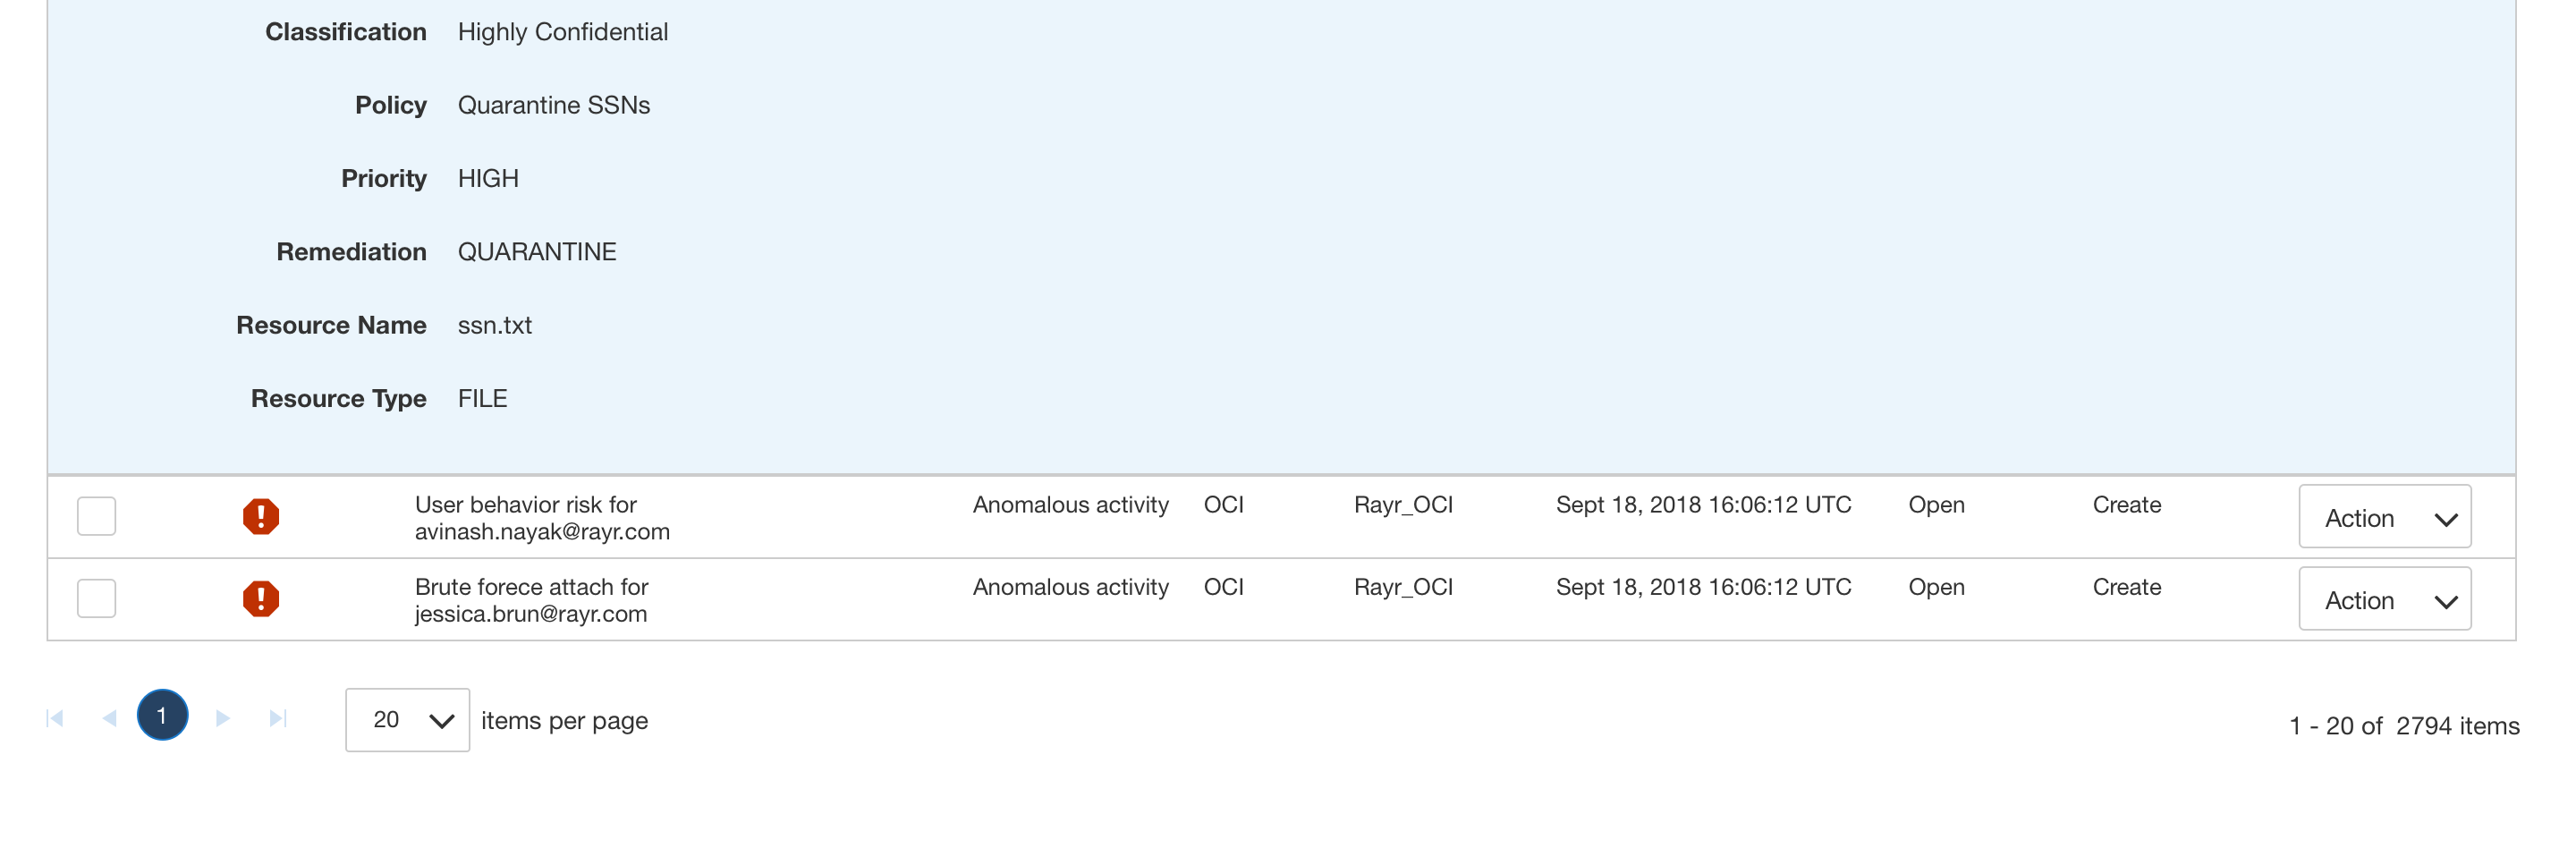2576x865 pixels.
Task: Select checkbox for avinash.nayak risk row
Action: click(97, 516)
